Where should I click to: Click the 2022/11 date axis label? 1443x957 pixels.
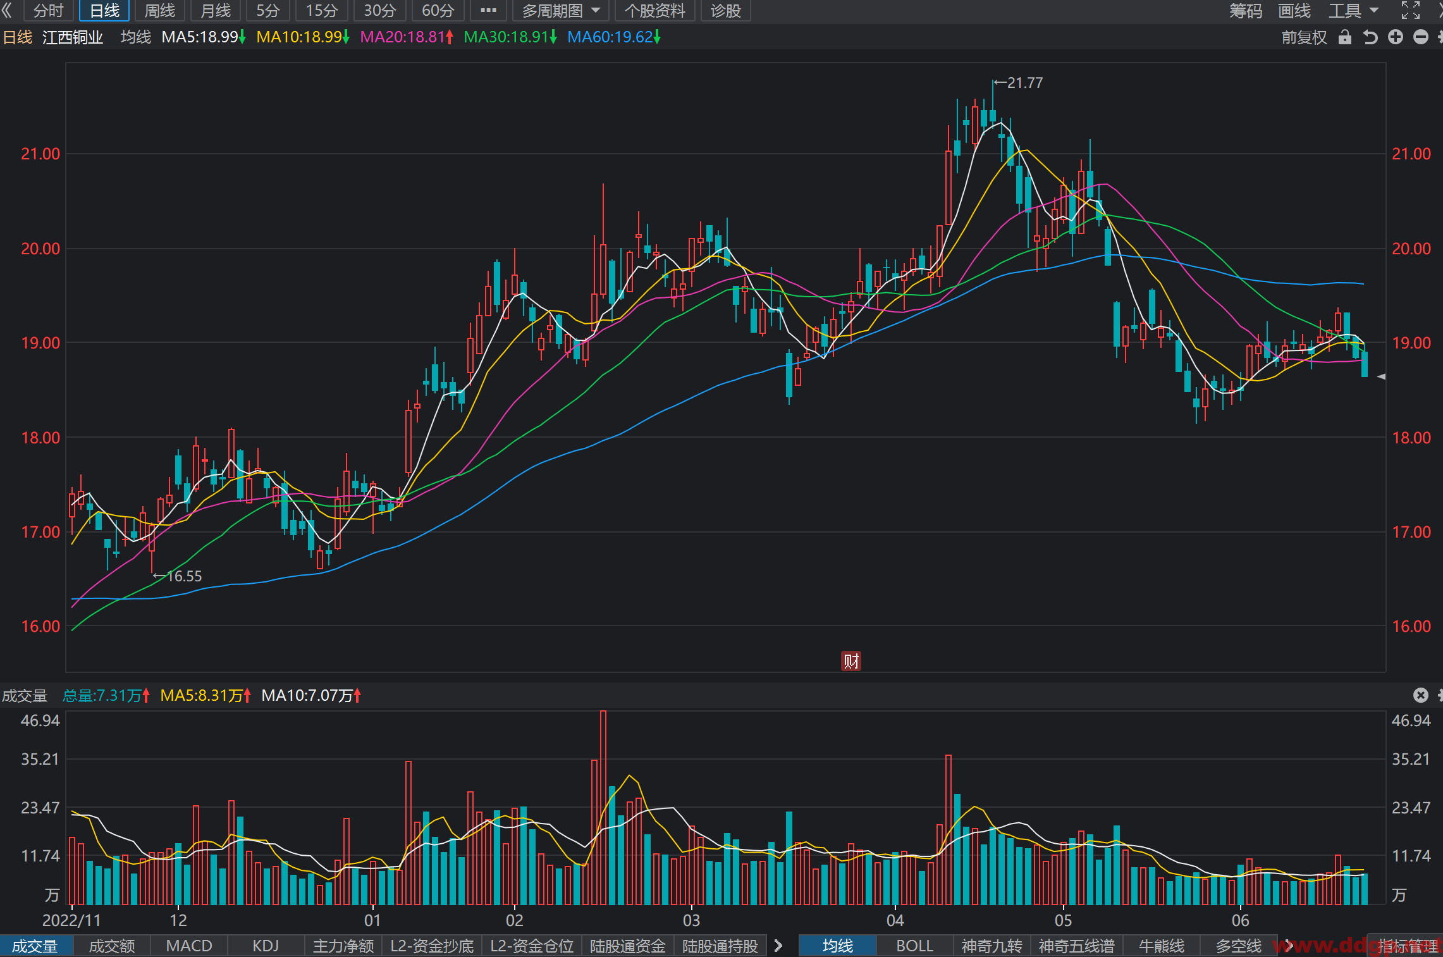point(71,920)
